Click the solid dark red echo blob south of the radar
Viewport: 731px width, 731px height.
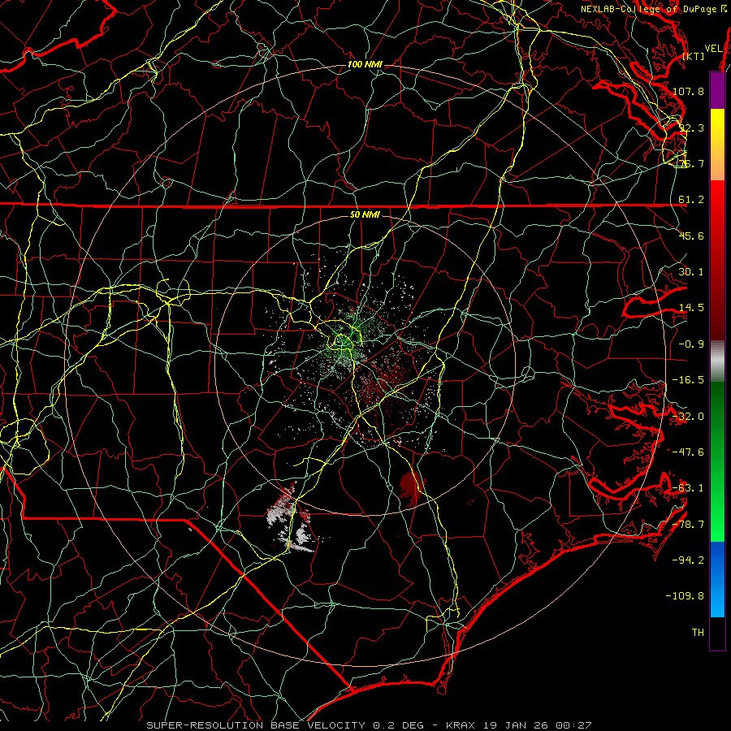[411, 489]
